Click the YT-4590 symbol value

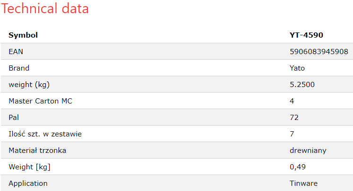pos(306,35)
